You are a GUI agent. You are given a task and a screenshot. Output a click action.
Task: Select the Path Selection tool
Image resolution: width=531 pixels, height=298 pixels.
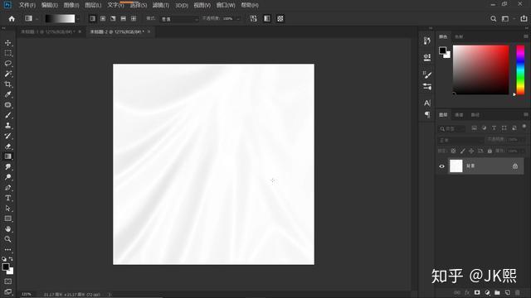(x=7, y=208)
